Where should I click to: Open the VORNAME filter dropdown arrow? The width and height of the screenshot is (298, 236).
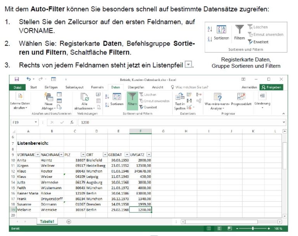[38, 155]
